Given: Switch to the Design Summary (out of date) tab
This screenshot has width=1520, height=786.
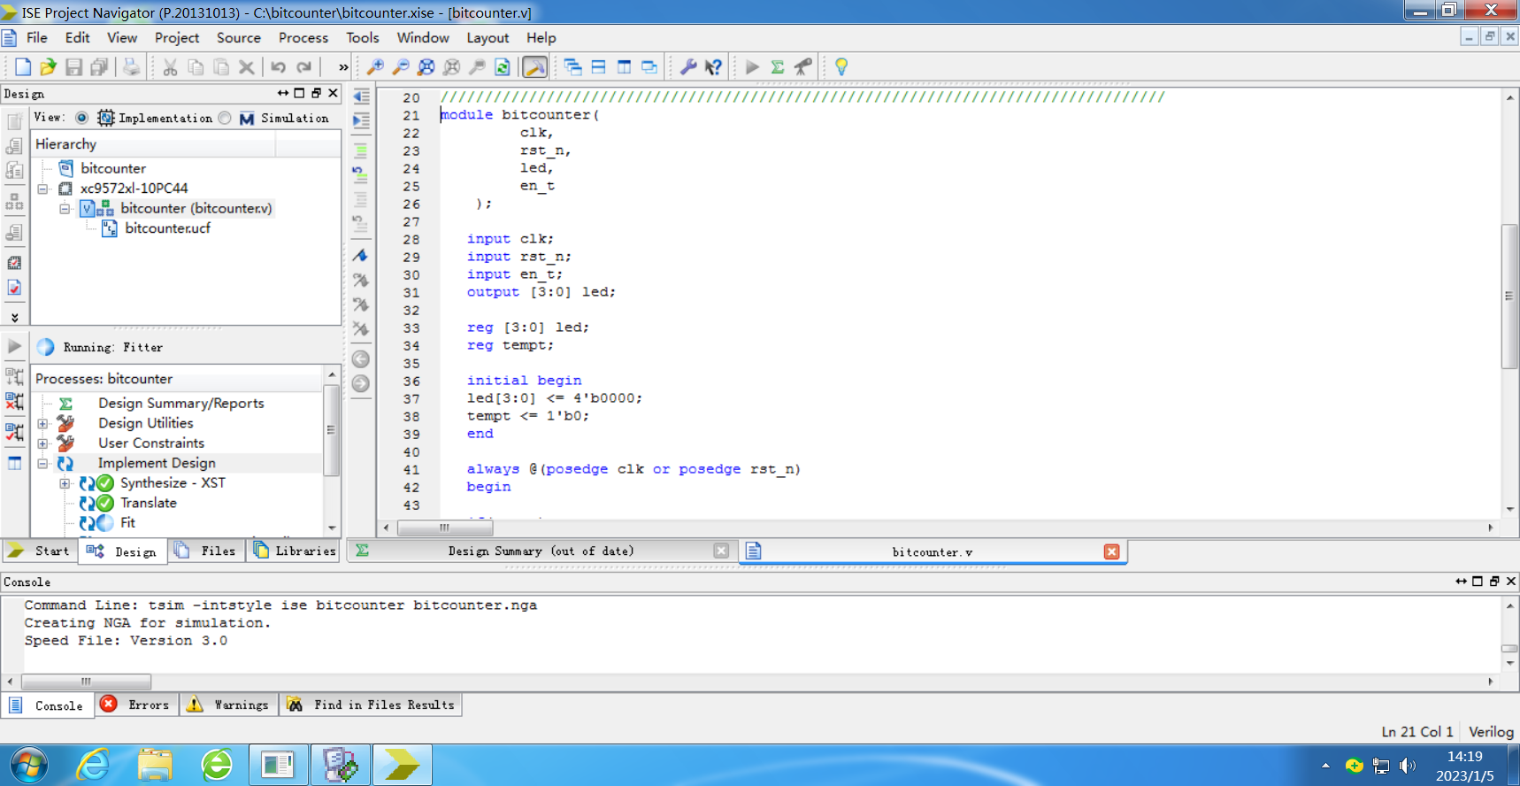Looking at the screenshot, I should [x=541, y=551].
